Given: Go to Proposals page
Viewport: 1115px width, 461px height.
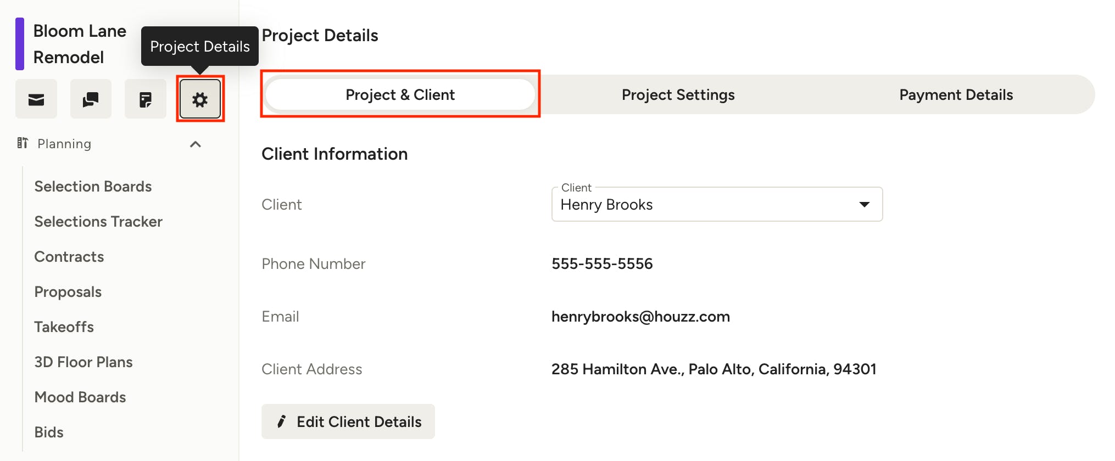Looking at the screenshot, I should (x=68, y=292).
